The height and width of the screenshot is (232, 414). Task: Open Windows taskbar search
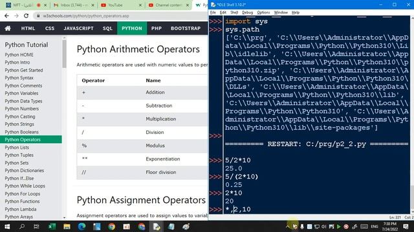pos(22,226)
